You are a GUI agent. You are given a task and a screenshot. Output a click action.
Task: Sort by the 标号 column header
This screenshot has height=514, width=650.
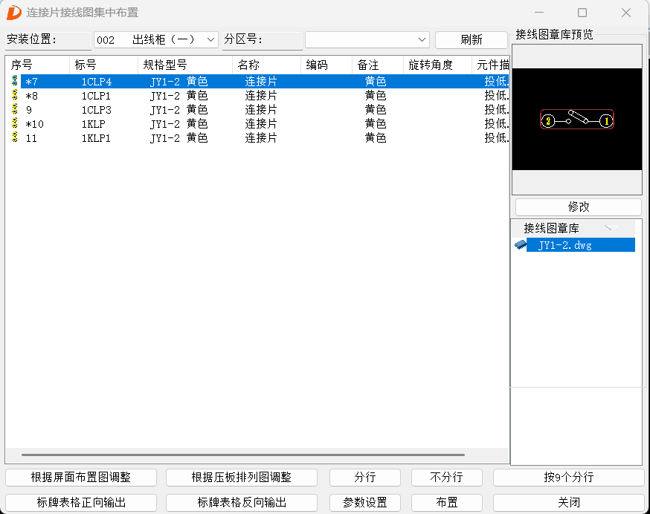[103, 65]
